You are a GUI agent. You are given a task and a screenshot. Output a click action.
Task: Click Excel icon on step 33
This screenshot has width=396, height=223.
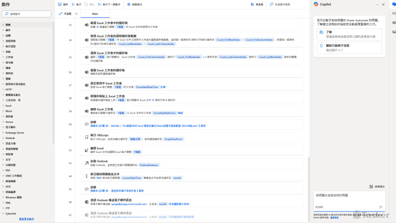87,25
